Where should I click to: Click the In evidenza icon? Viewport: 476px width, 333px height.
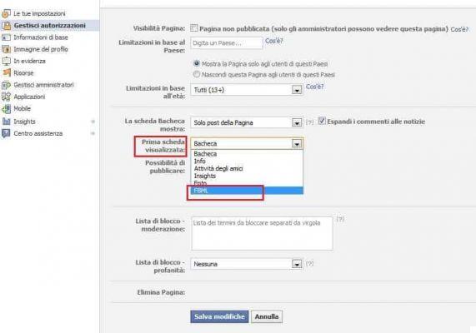[x=6, y=61]
